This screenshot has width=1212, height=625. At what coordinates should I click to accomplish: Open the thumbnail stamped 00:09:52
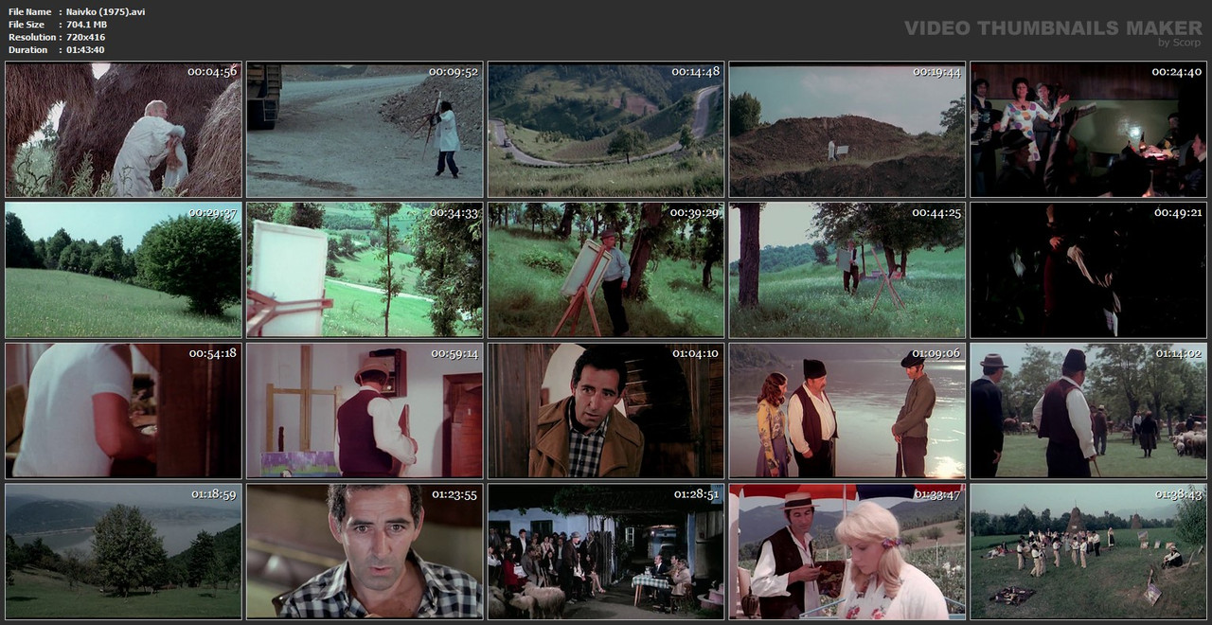point(365,130)
